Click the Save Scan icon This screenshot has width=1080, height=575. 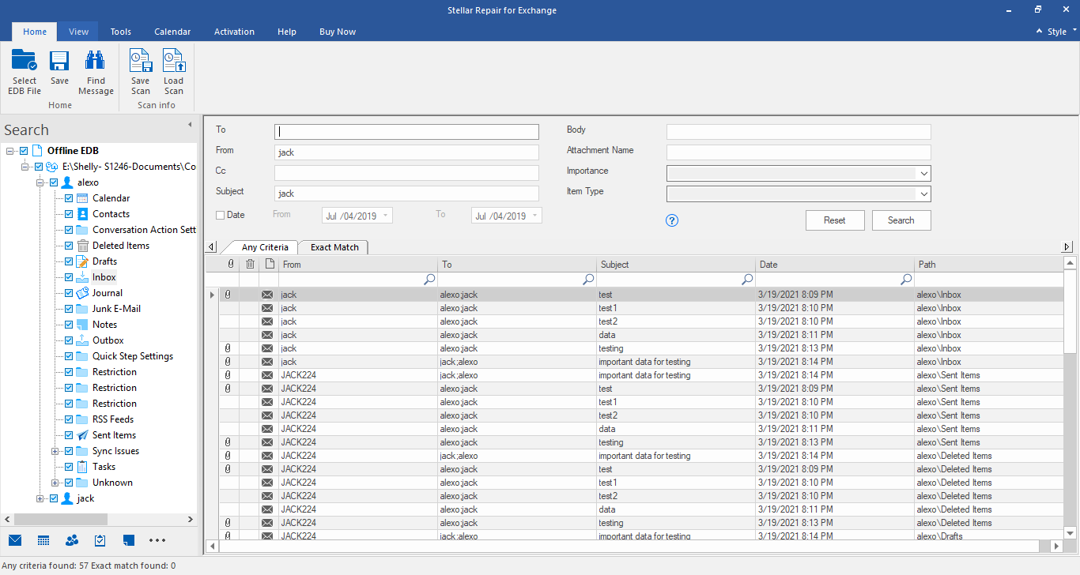point(140,62)
